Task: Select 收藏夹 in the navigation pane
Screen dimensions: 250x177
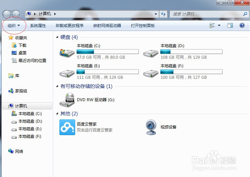Action: tap(21, 38)
